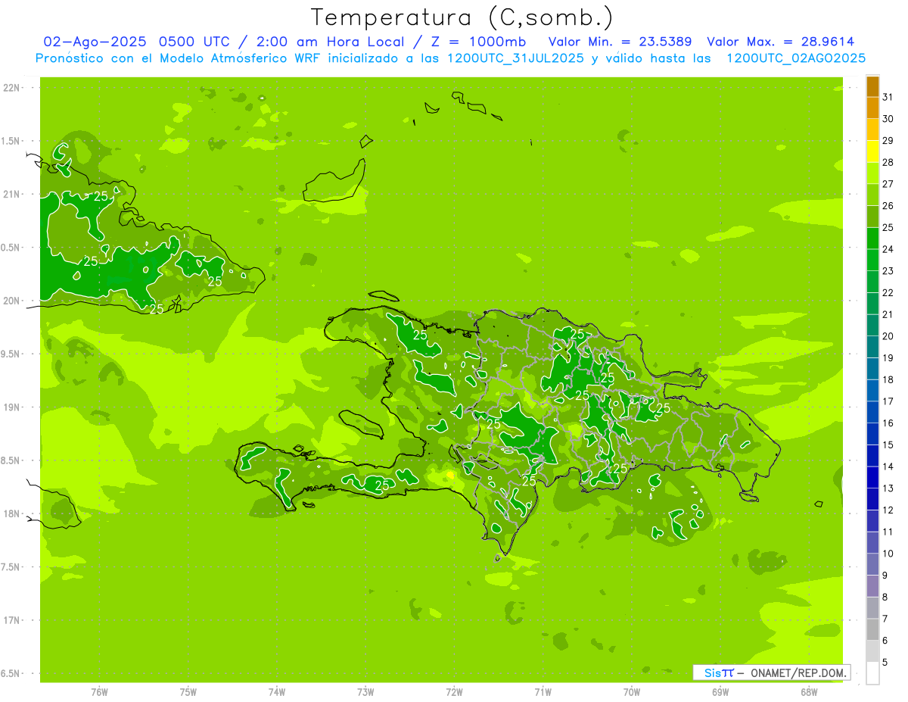The height and width of the screenshot is (702, 908).
Task: Click "2:00 am Hora Local" in header
Action: coord(334,42)
